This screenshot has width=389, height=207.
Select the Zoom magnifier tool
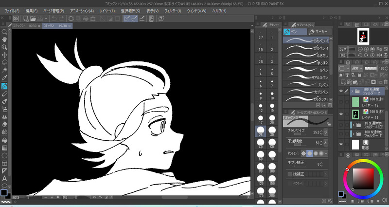coord(4,32)
